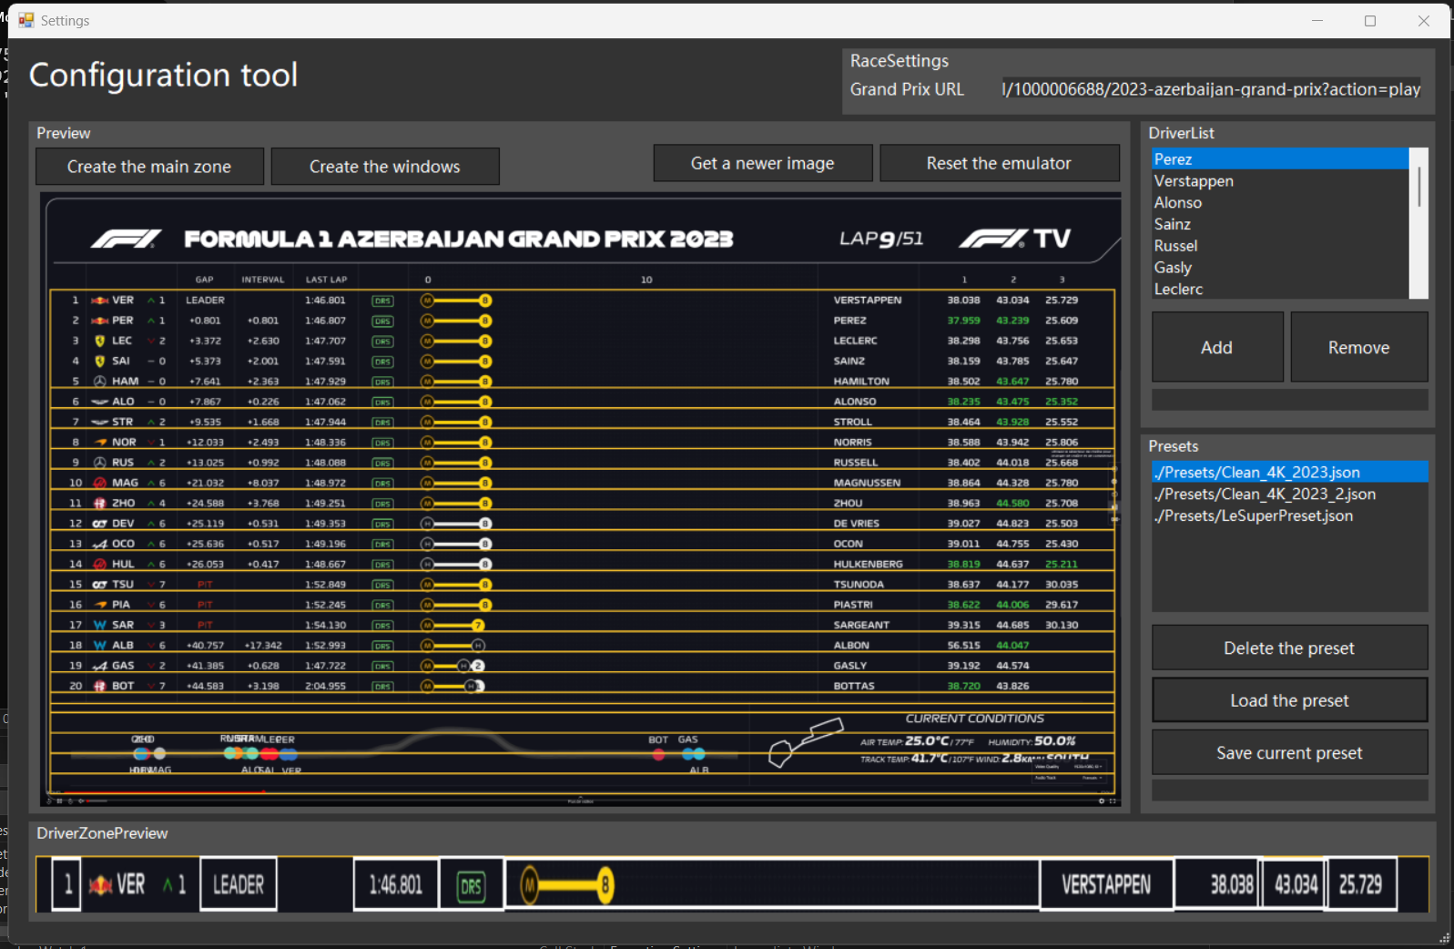
Task: Click the track map outline in the preview
Action: point(806,742)
